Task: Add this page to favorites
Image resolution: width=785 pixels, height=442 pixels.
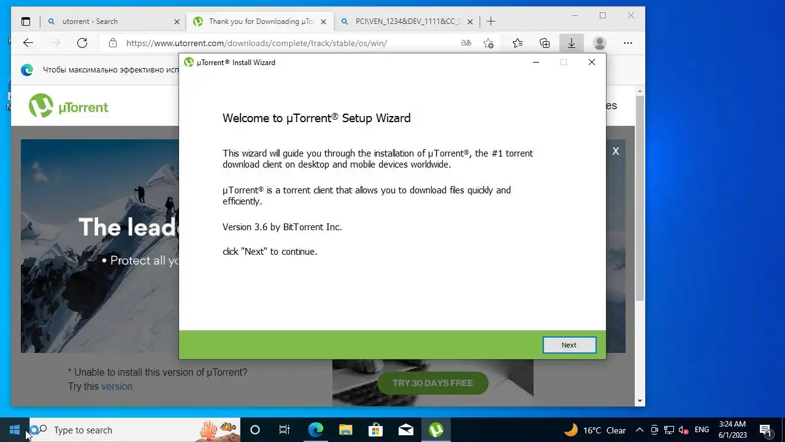Action: tap(488, 43)
